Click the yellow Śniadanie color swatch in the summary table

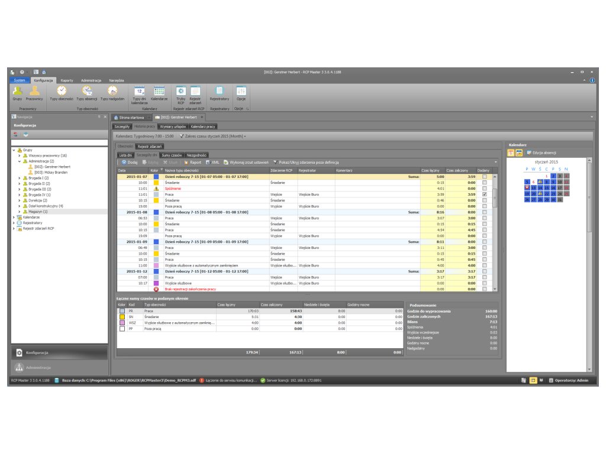tap(121, 317)
